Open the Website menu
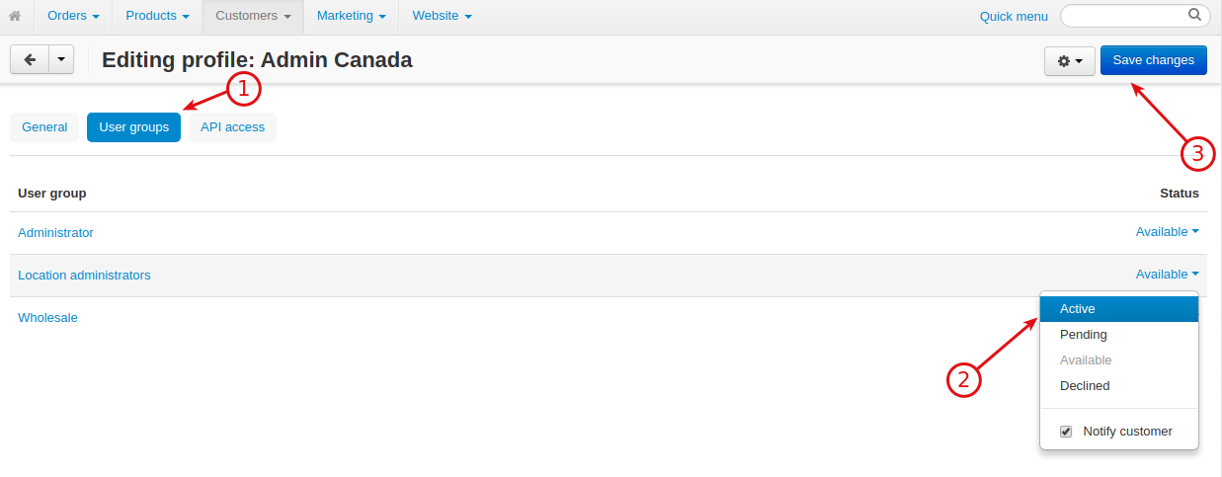1222x477 pixels. coord(442,16)
